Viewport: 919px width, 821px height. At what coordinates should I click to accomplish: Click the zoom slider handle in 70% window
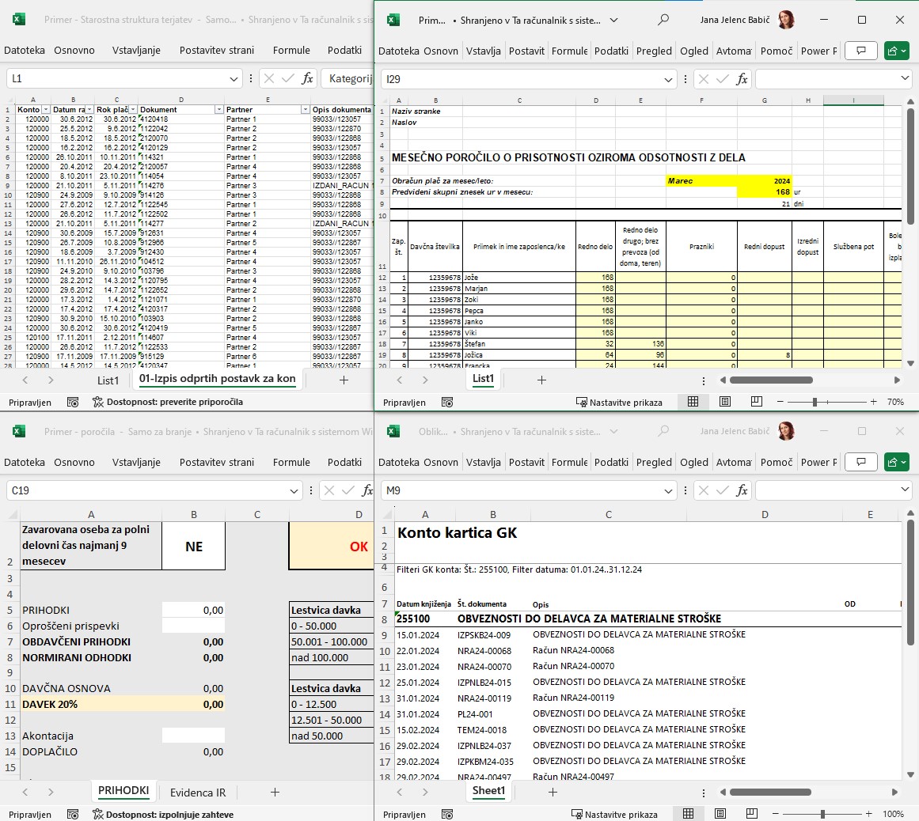click(x=815, y=402)
